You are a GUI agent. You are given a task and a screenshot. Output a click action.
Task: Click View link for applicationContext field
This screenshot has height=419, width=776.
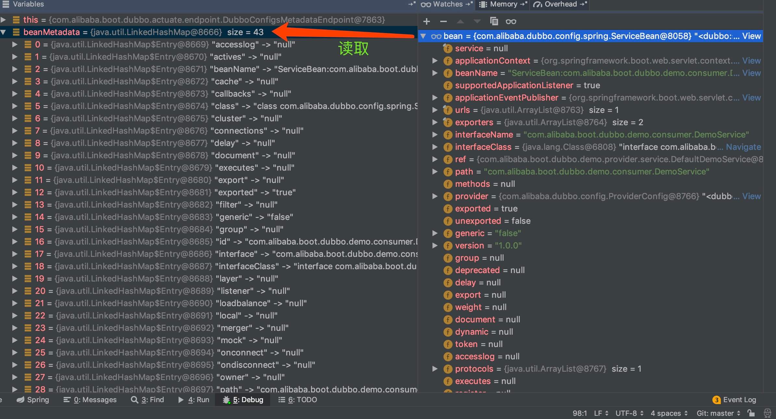[x=751, y=61]
